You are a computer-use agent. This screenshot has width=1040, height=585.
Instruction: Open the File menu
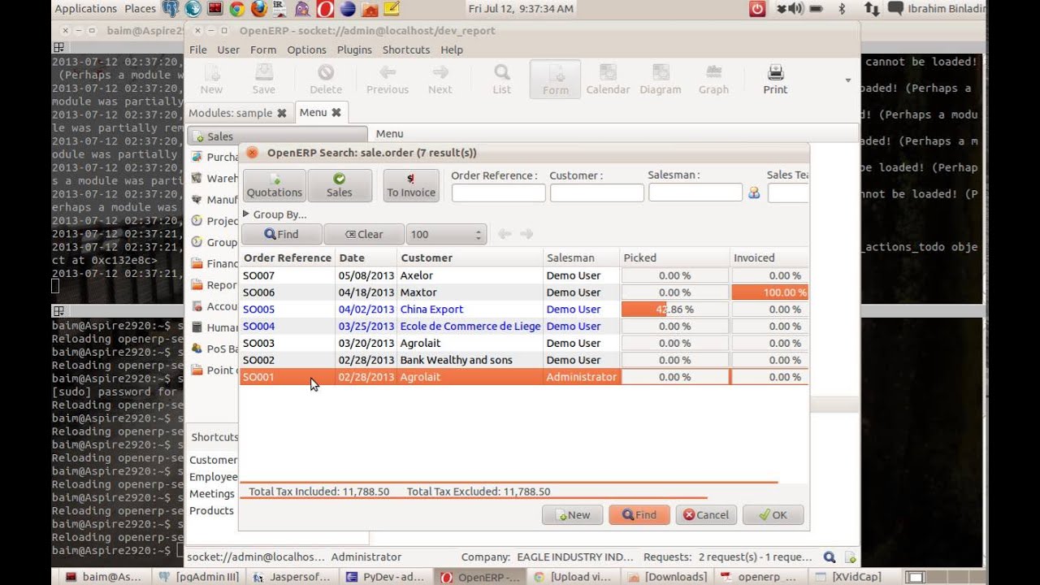point(198,50)
